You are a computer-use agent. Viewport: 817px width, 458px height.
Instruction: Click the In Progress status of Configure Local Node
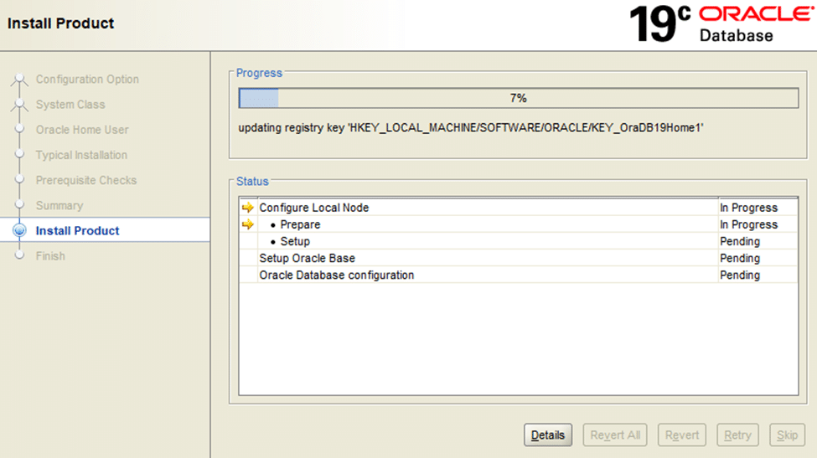(749, 207)
